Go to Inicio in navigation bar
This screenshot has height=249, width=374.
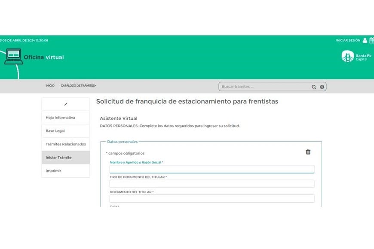coord(50,86)
